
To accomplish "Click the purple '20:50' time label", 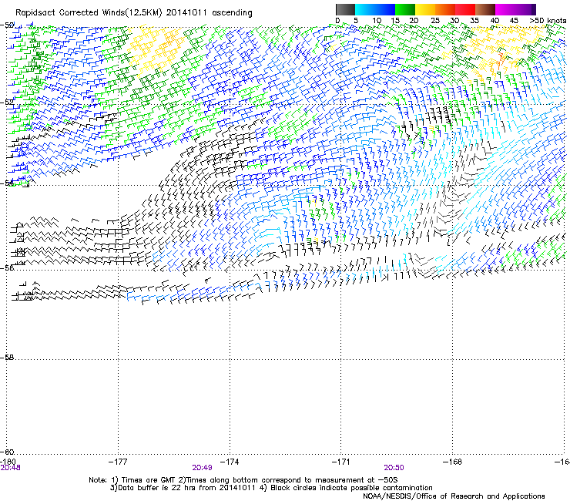I will [x=394, y=468].
